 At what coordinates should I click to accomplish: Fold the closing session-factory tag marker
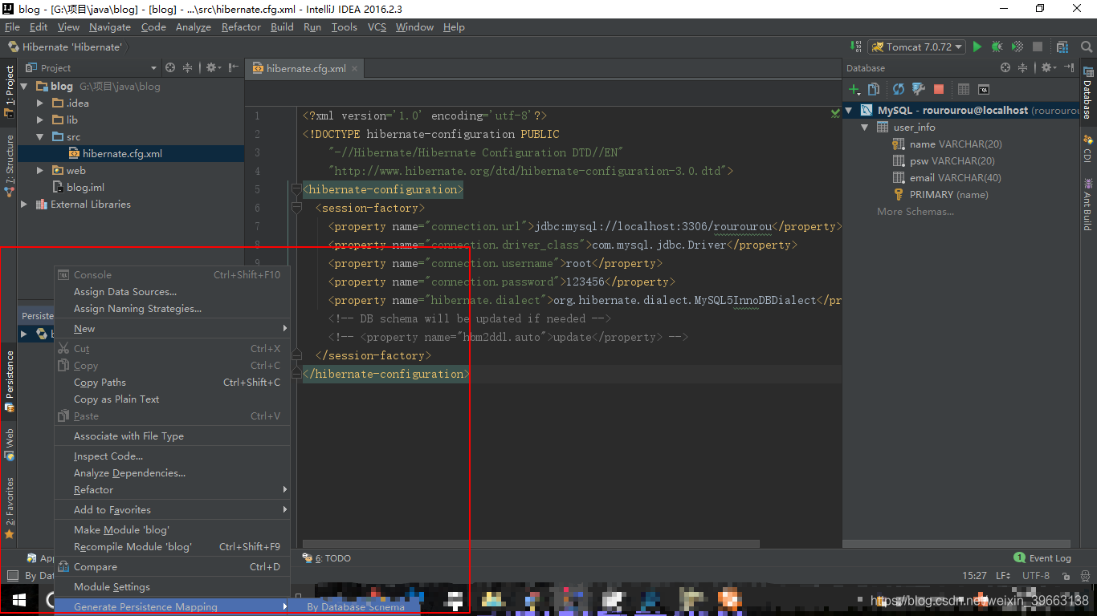coord(296,355)
